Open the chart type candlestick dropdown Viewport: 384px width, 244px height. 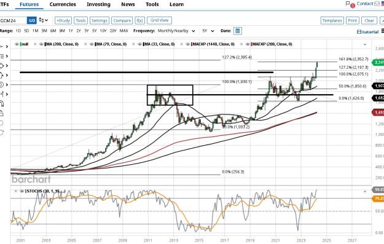44,20
